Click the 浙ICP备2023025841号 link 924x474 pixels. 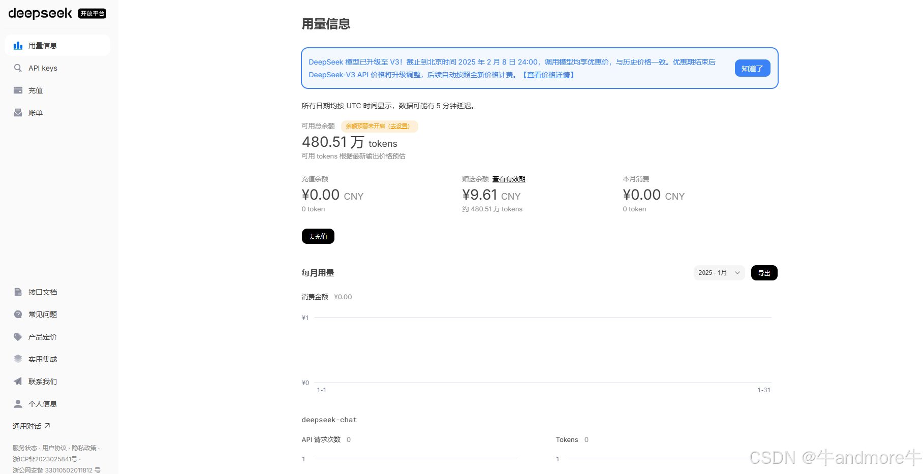pos(45,459)
